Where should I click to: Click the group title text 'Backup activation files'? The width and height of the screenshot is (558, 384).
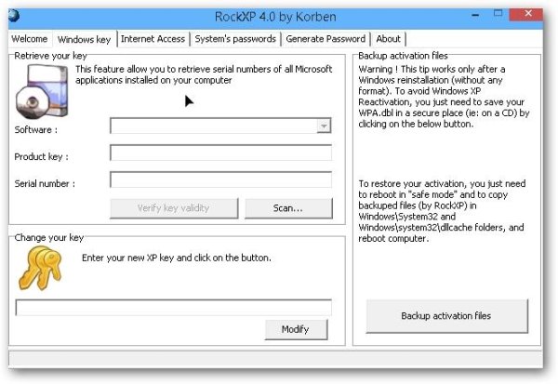coord(403,56)
